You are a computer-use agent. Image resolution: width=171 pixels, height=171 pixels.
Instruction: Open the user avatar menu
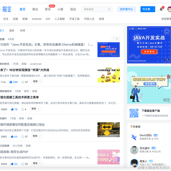(x=169, y=9)
